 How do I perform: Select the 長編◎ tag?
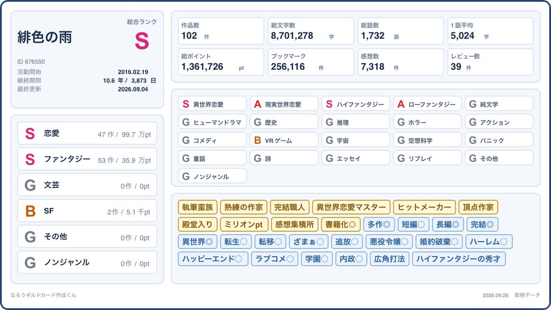448,225
